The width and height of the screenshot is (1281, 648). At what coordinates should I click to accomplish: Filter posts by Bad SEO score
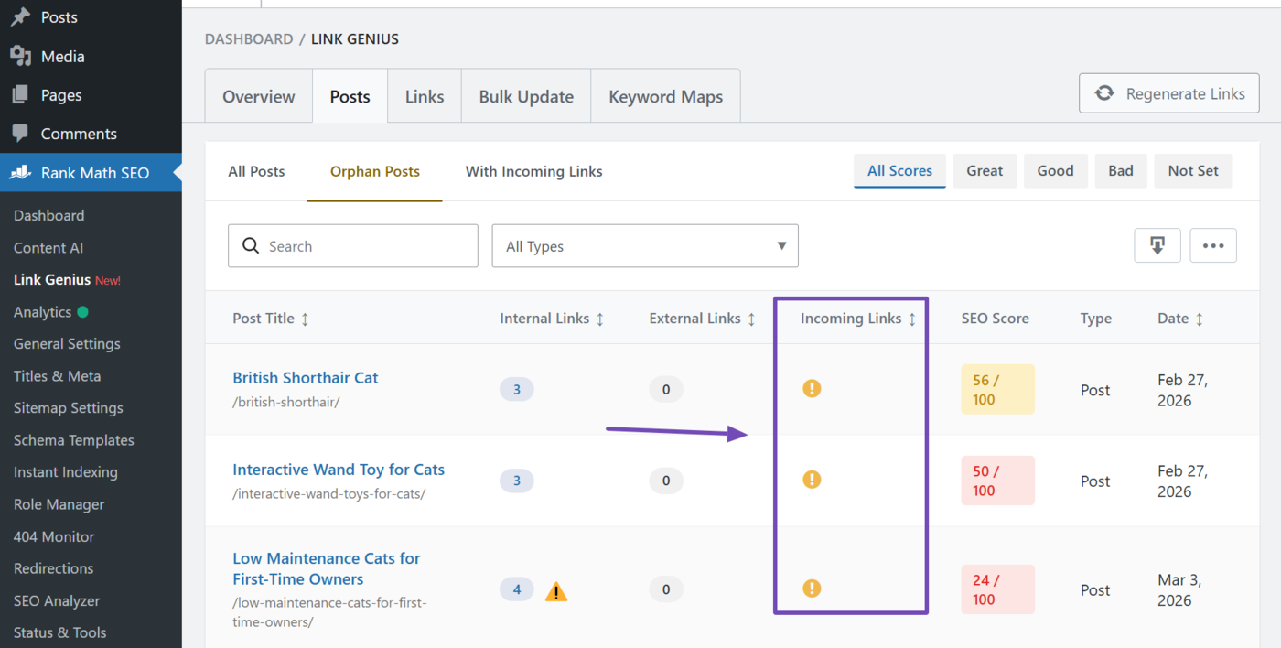[1120, 170]
